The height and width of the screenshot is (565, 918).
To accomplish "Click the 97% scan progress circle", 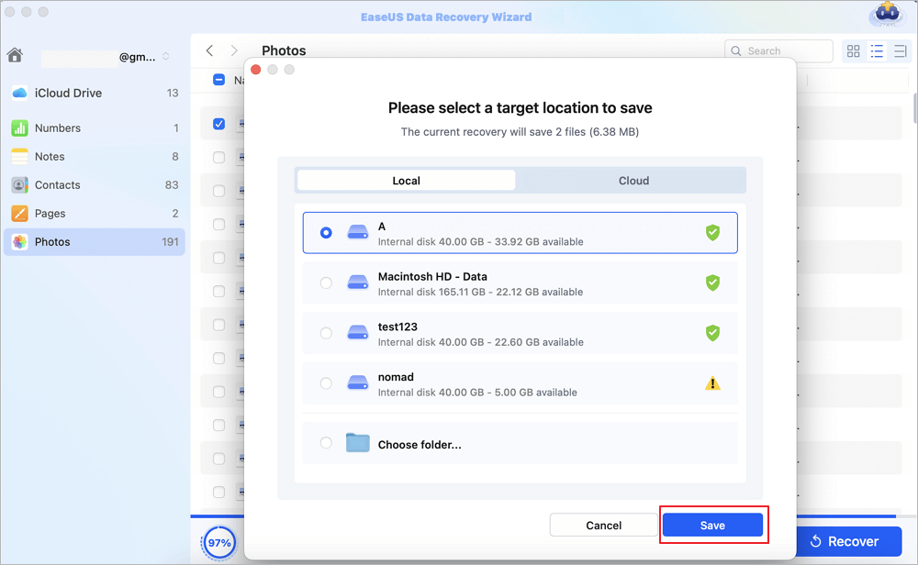I will click(x=219, y=543).
